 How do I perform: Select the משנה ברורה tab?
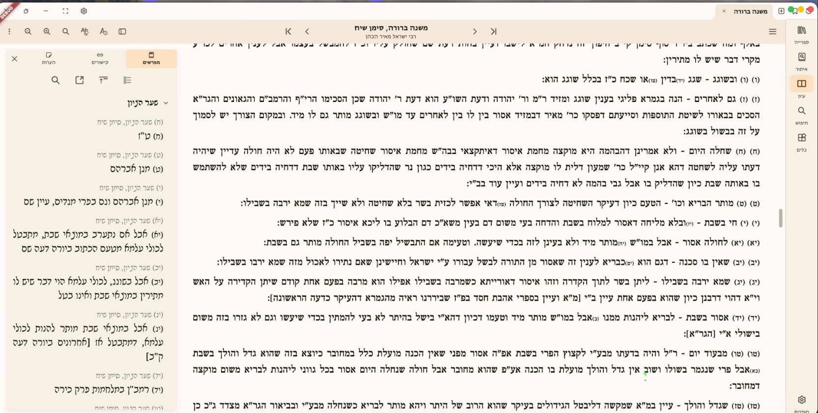click(x=745, y=11)
